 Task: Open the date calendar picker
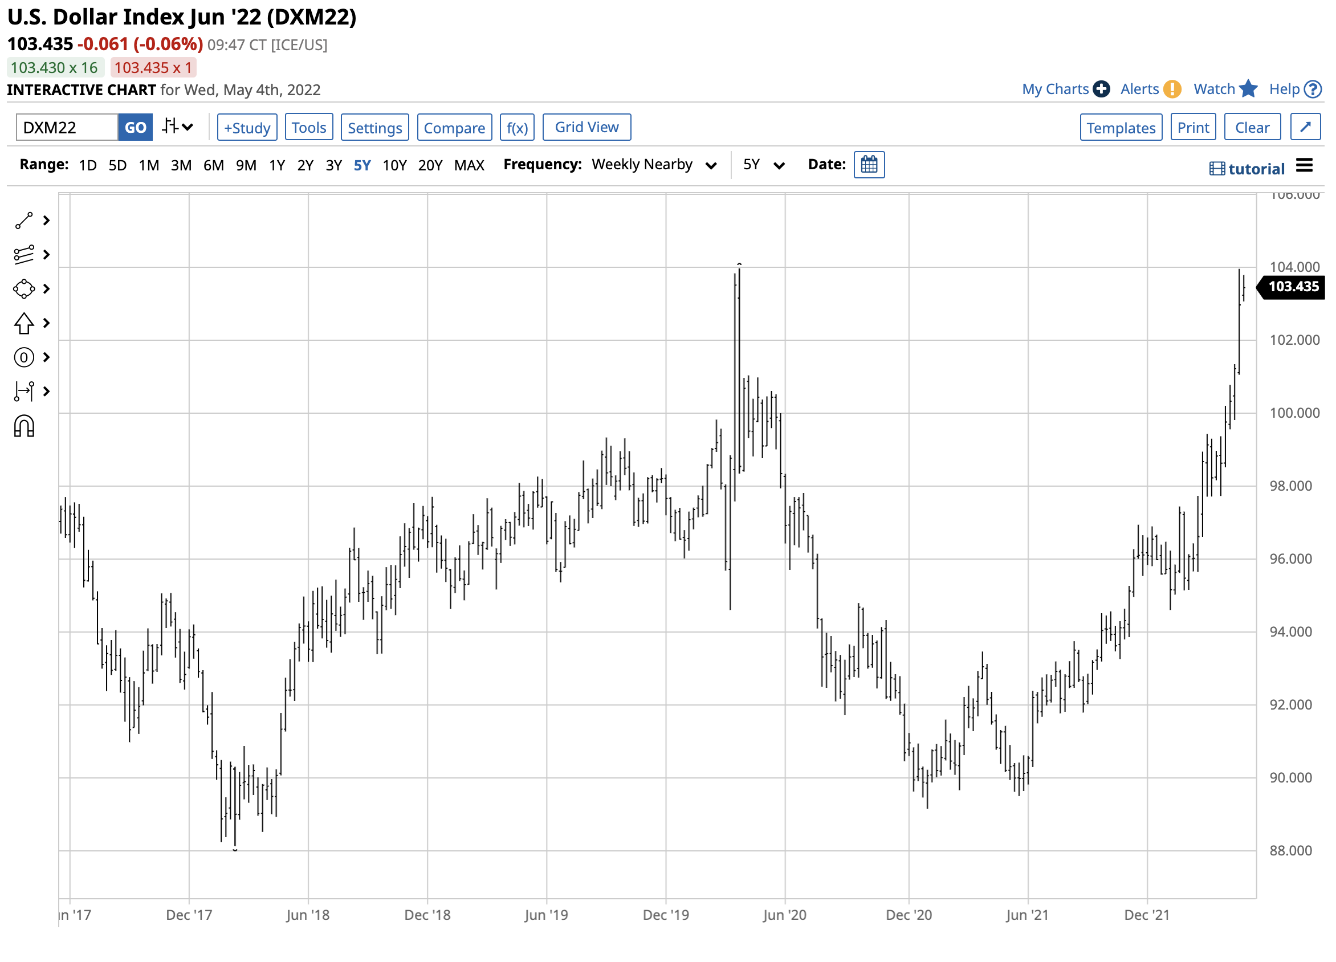click(869, 165)
